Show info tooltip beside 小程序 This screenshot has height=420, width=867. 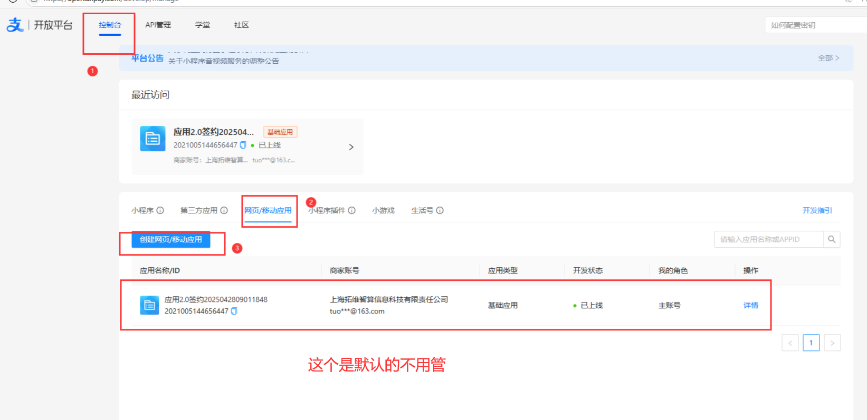click(x=160, y=210)
